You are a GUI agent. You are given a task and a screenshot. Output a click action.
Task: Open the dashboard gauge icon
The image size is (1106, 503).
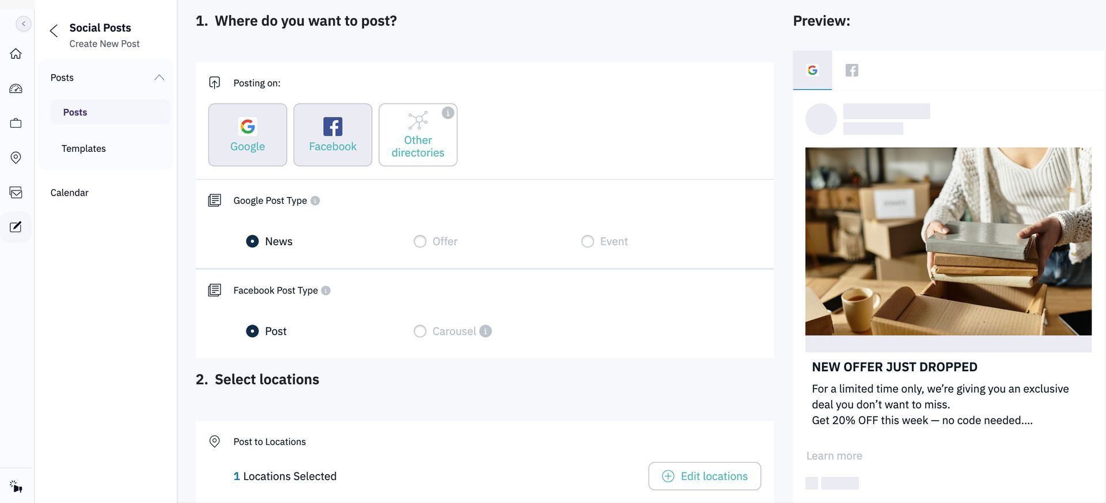(16, 89)
